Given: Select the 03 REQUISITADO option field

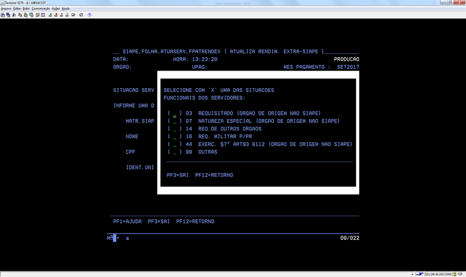Looking at the screenshot, I should 175,114.
